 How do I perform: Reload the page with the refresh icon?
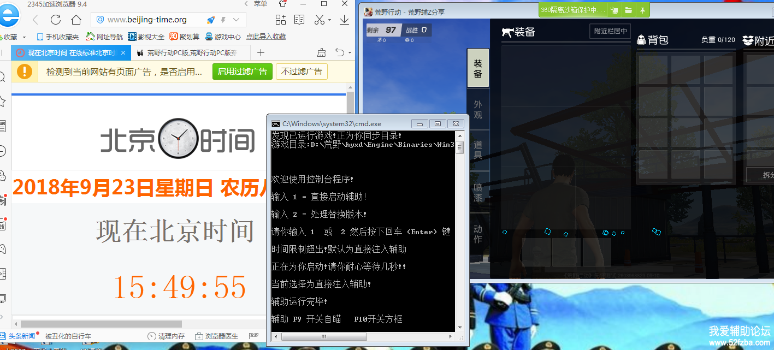56,20
